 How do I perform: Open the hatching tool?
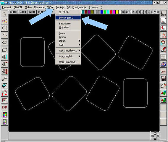pyautogui.click(x=5, y=100)
